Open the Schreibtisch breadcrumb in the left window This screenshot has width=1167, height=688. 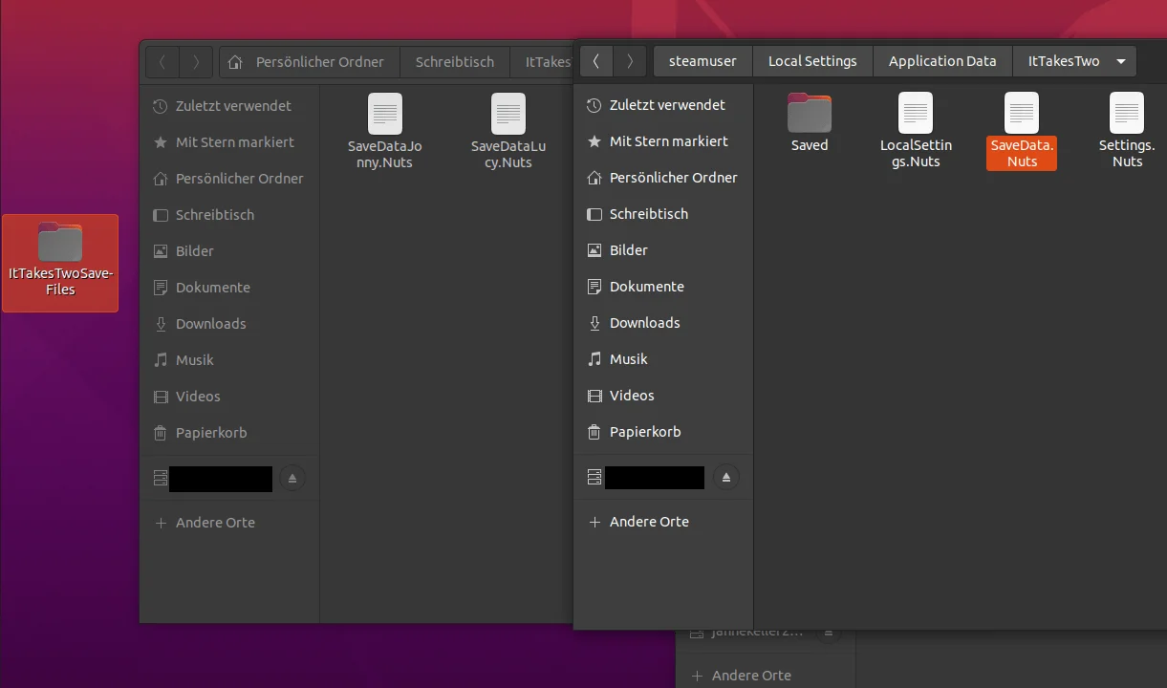tap(455, 62)
